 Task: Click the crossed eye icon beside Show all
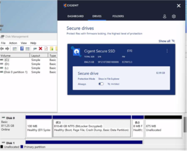point(173,41)
